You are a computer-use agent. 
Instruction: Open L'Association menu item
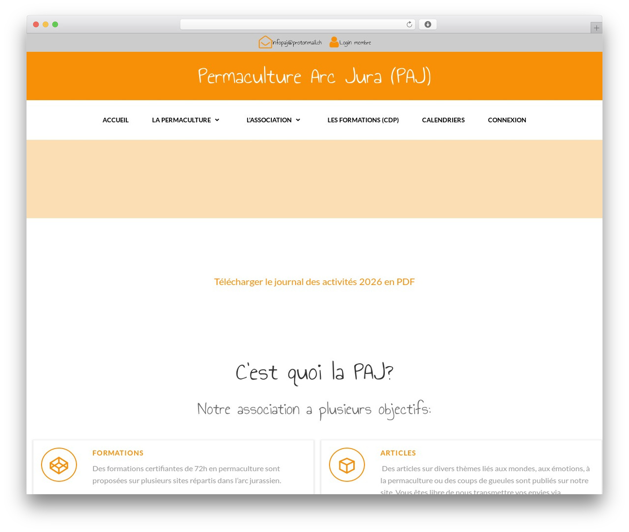[x=269, y=120]
